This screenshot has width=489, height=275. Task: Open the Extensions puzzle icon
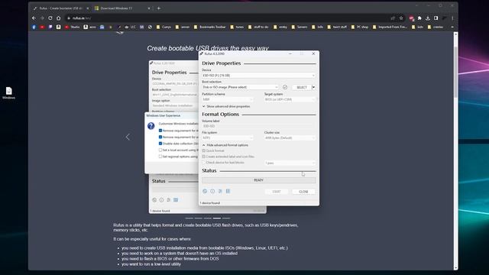click(x=419, y=18)
